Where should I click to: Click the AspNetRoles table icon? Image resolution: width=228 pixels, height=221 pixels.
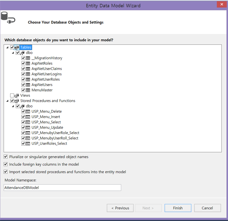pyautogui.click(x=28, y=64)
